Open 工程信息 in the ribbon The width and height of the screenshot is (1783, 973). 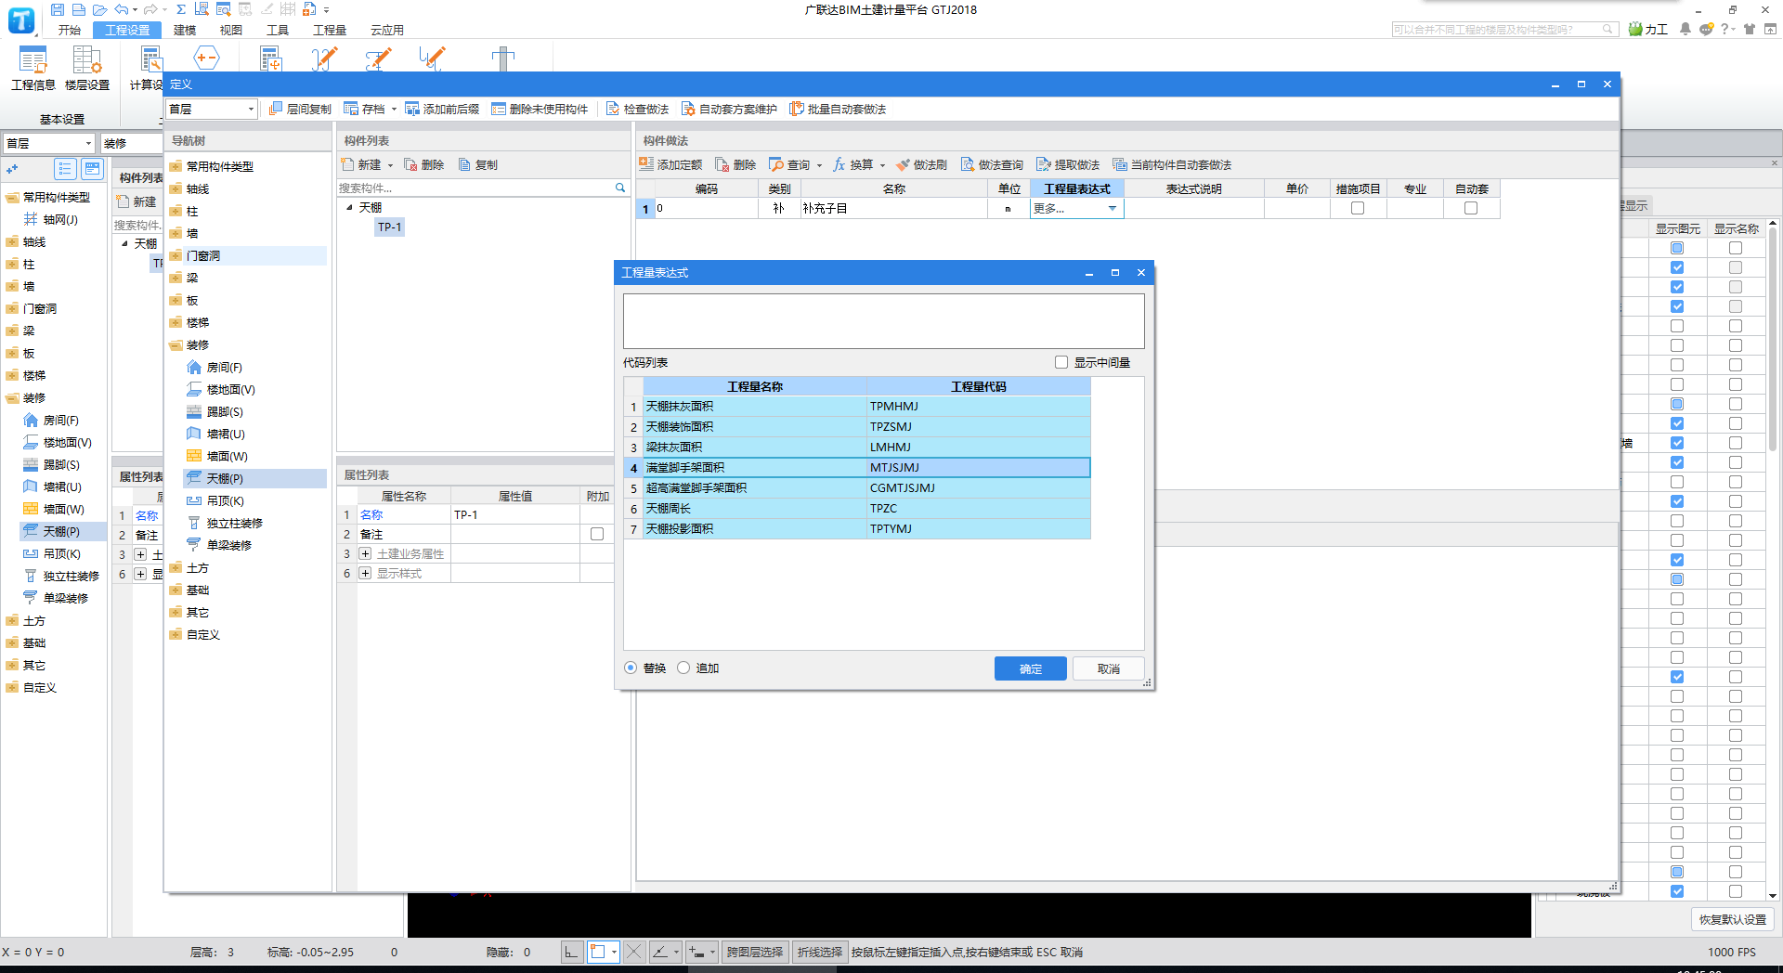(x=33, y=68)
